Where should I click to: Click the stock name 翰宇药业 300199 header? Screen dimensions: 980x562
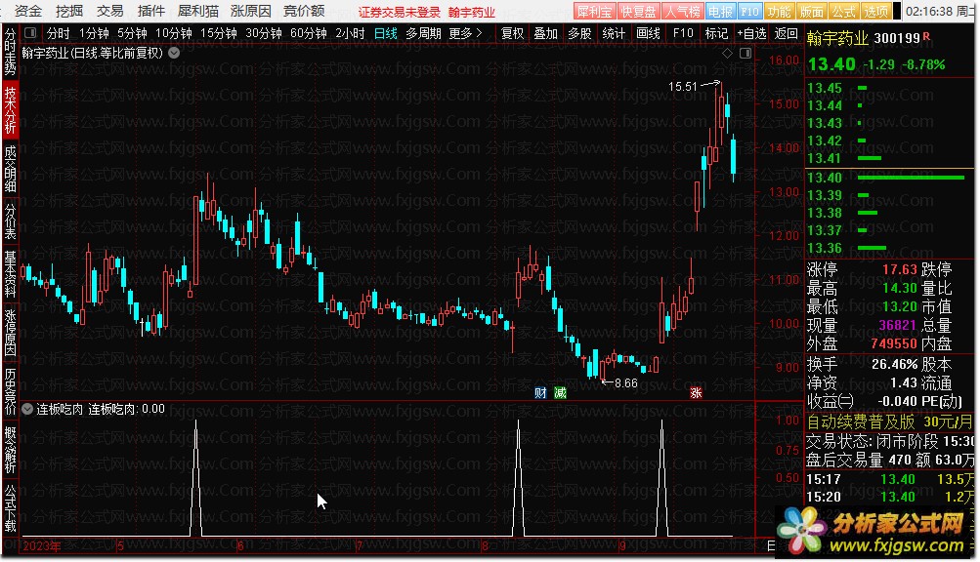[x=868, y=38]
